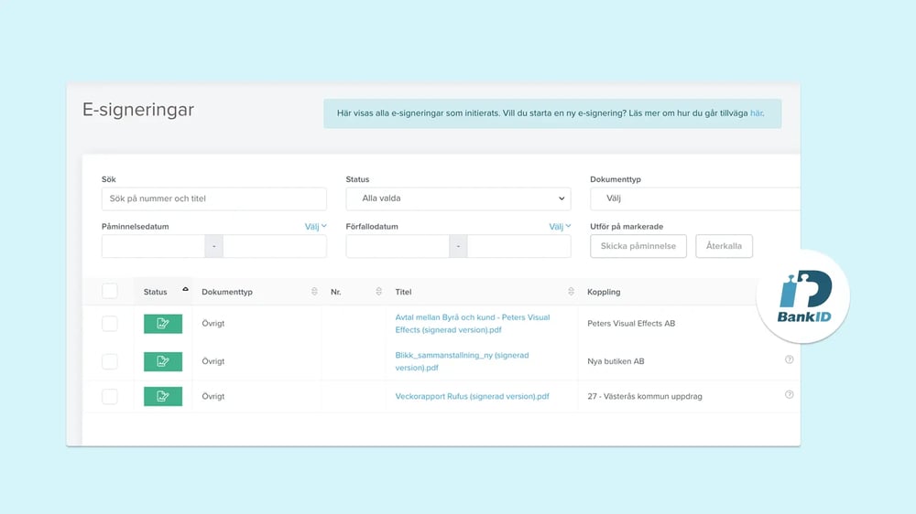The width and height of the screenshot is (916, 514).
Task: Expand the Välj menu next to Påminnelsedatum
Action: coord(315,226)
